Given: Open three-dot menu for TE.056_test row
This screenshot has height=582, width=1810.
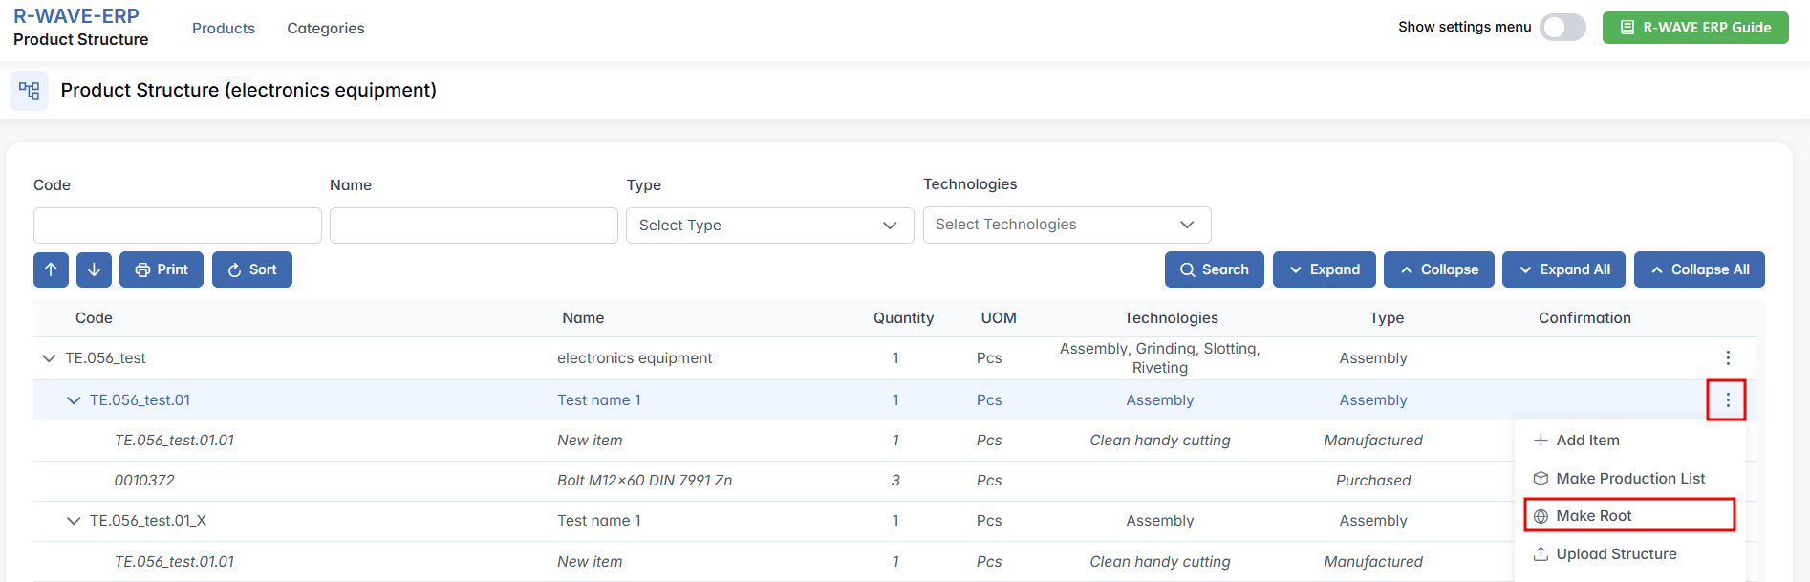Looking at the screenshot, I should pos(1727,358).
